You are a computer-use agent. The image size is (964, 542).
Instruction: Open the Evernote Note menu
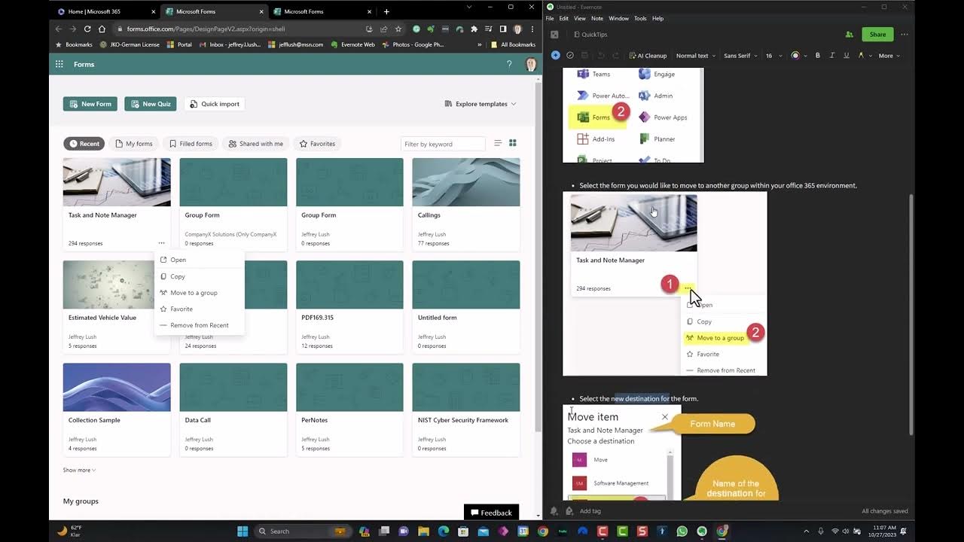click(x=597, y=18)
